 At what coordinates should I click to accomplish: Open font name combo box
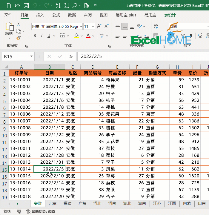(57, 26)
